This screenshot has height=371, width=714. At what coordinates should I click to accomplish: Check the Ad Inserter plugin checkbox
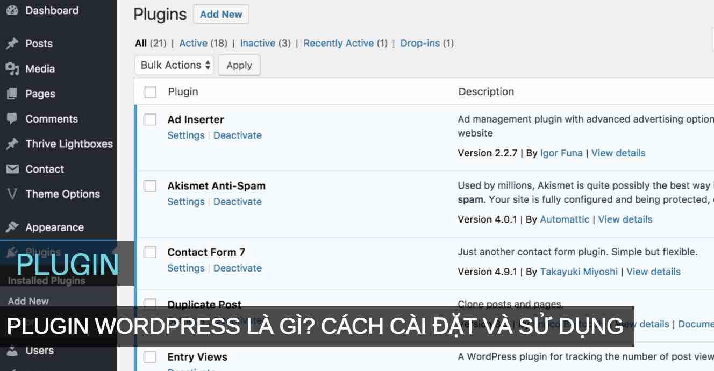[x=151, y=119]
